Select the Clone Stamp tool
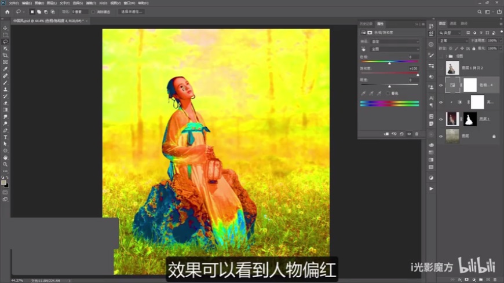504x283 pixels. tap(5, 90)
